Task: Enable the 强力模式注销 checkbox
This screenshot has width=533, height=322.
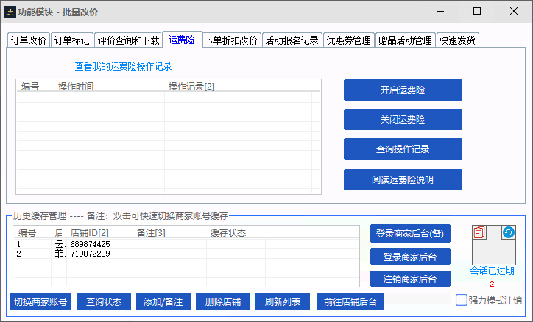Action: (462, 300)
